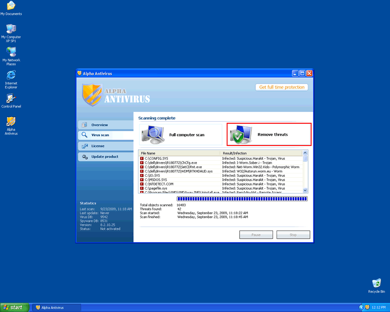Open the Alpha Antivirus desktop shortcut
The width and height of the screenshot is (390, 312).
tap(11, 122)
